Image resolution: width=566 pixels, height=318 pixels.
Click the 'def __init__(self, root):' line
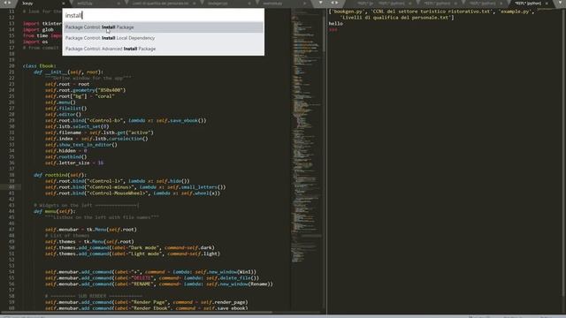tap(69, 72)
